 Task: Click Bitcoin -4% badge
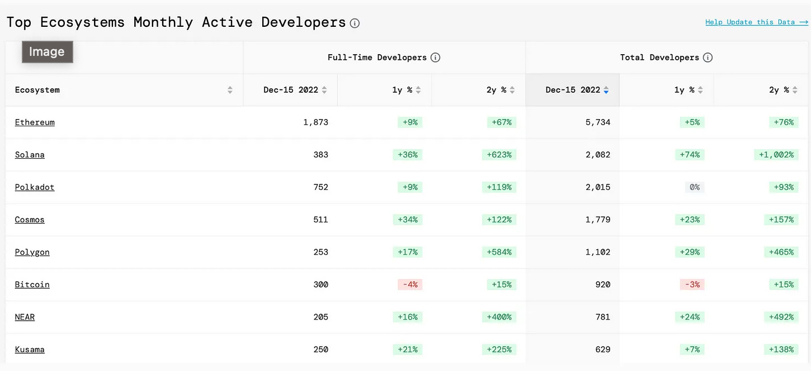(410, 284)
